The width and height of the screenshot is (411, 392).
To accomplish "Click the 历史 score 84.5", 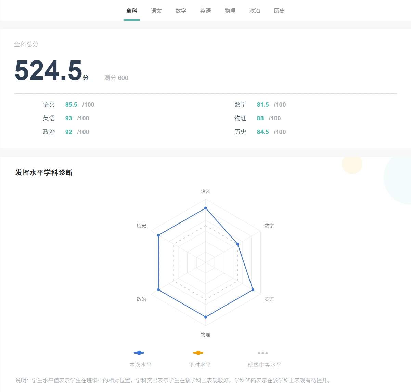I will click(263, 132).
